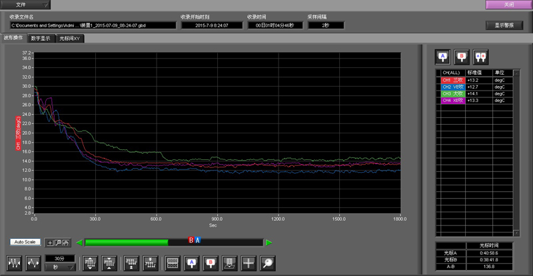This screenshot has height=276, width=533.
Task: Click the channel list scrollbar up arrow
Action: point(516,73)
